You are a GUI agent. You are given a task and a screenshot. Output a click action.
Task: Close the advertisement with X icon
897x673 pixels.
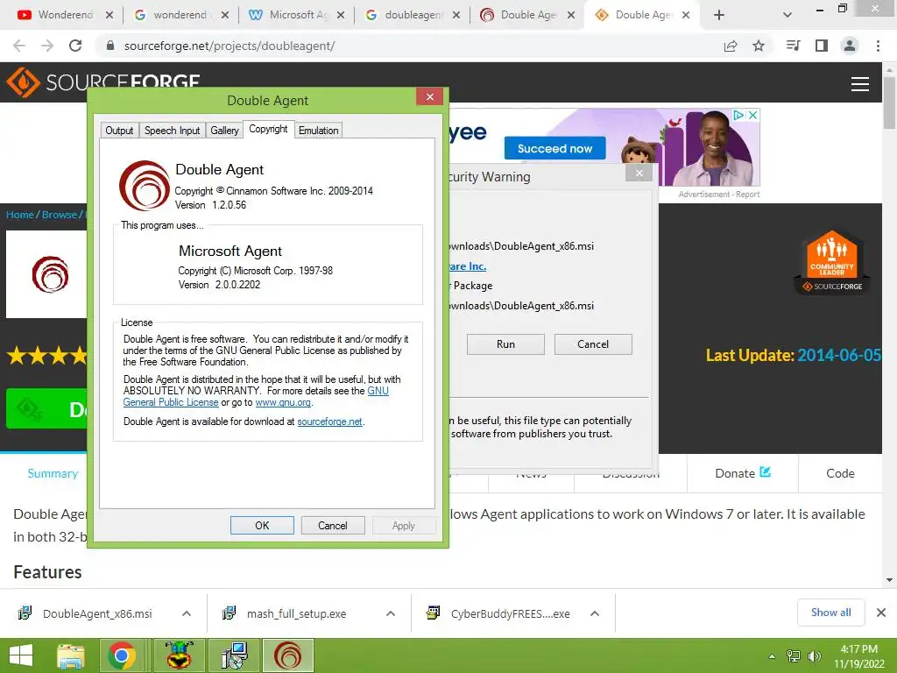point(752,115)
